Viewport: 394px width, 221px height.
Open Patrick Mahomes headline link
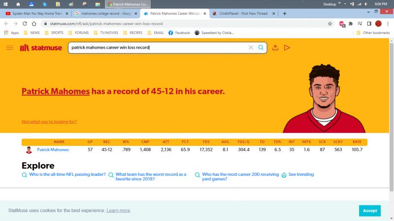(56, 91)
